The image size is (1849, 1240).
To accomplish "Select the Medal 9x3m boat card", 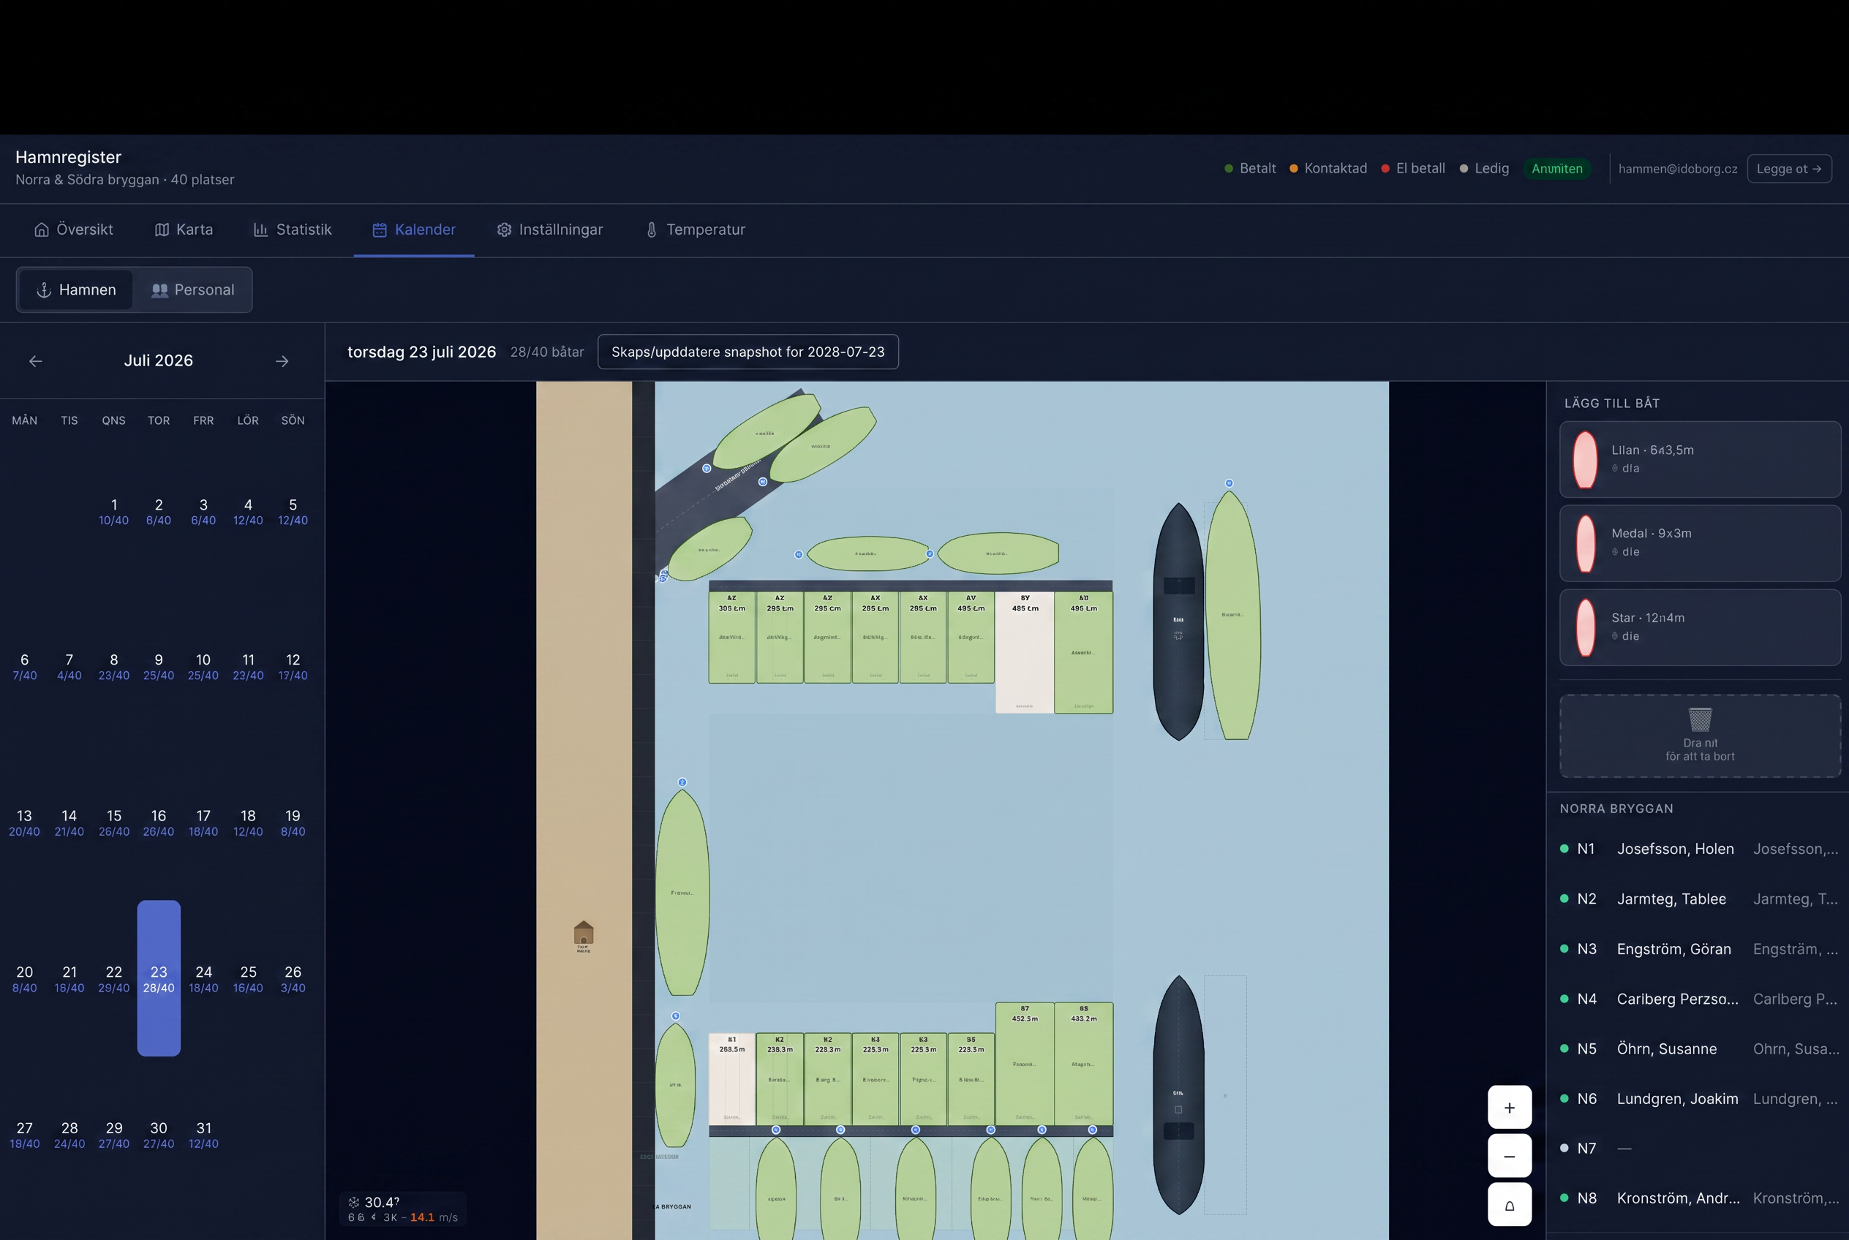I will point(1700,543).
